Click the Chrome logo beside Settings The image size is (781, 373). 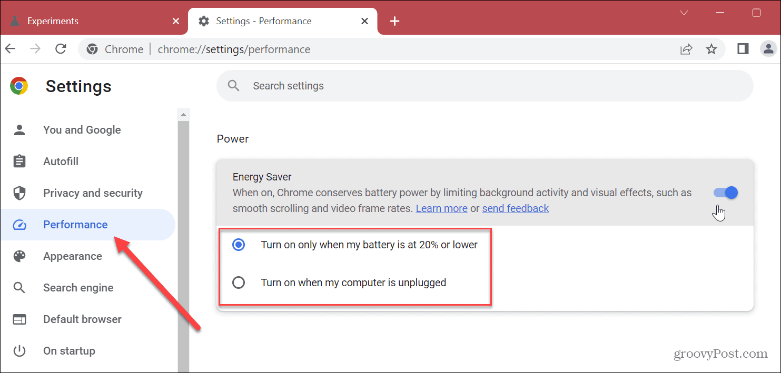19,86
